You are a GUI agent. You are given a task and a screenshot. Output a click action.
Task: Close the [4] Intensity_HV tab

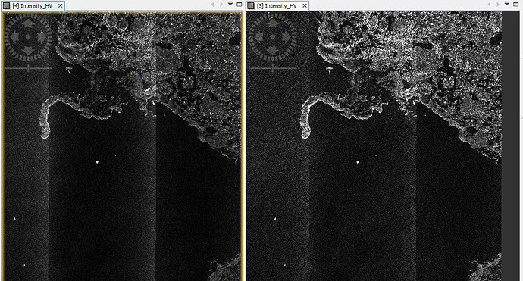pos(60,5)
